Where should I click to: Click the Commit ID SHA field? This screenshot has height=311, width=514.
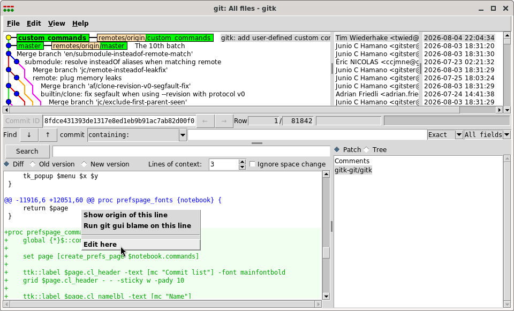pyautogui.click(x=119, y=121)
